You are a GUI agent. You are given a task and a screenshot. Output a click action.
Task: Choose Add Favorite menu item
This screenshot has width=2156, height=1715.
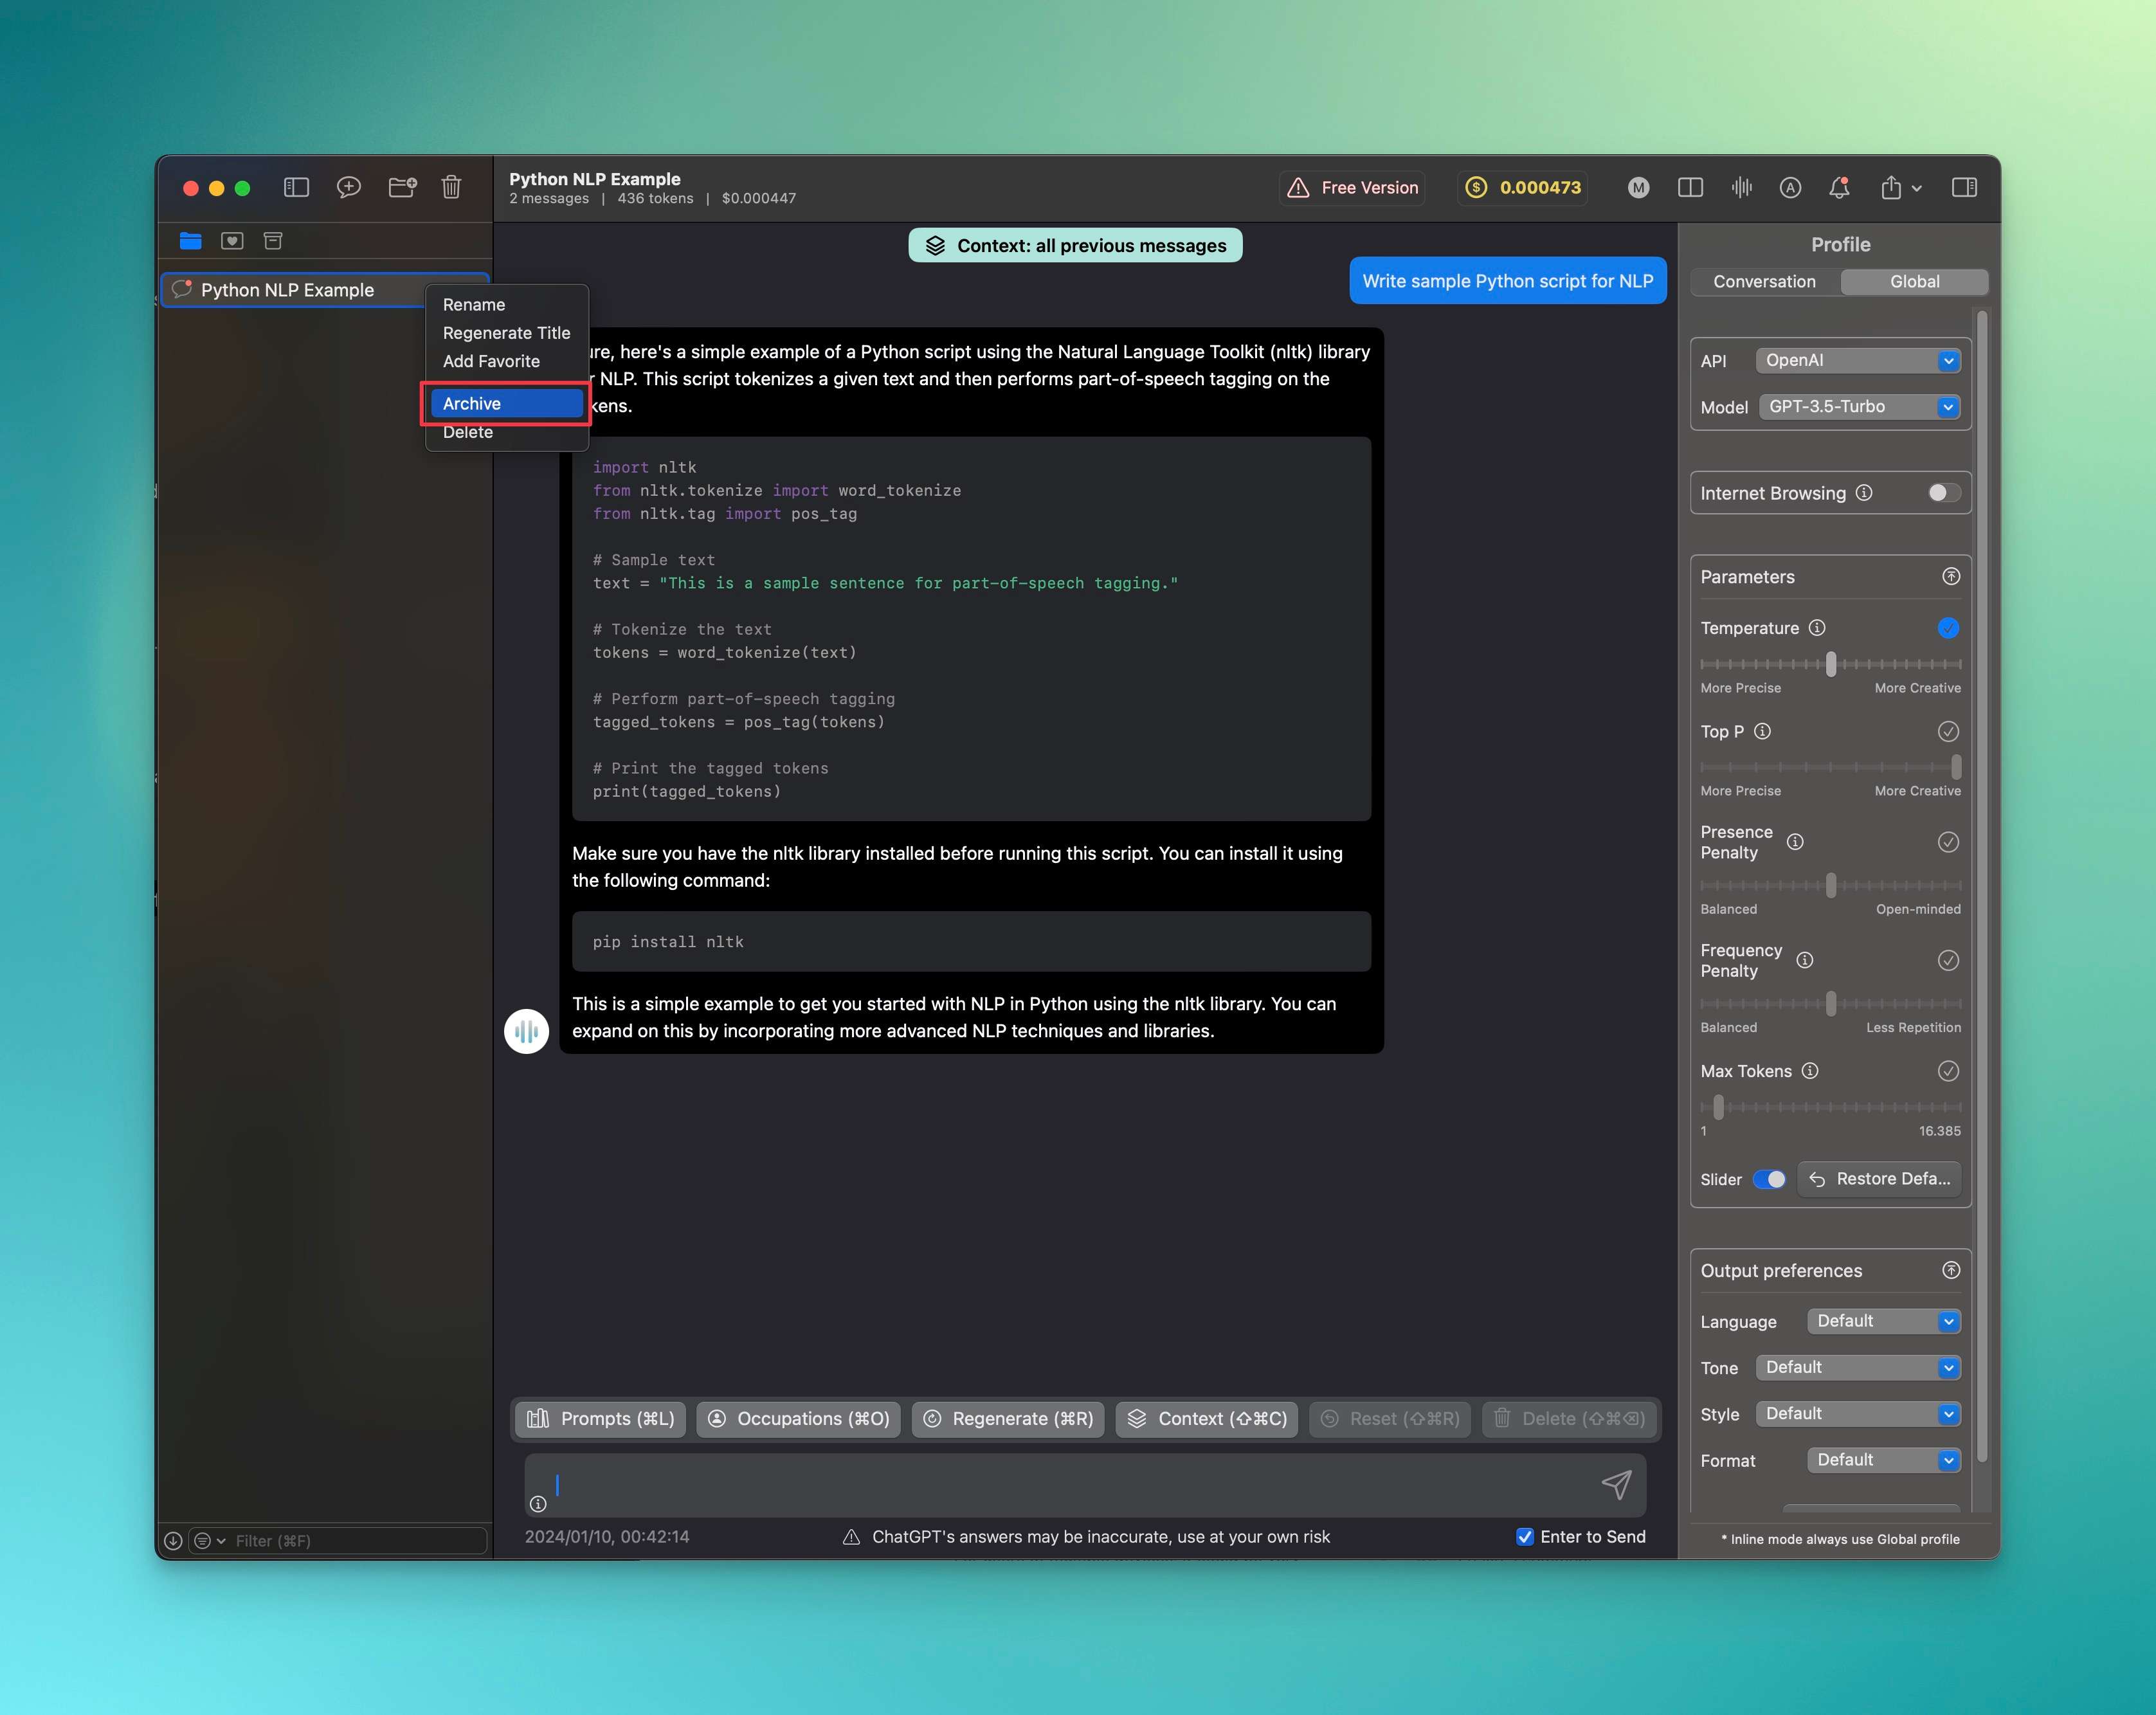(x=507, y=361)
